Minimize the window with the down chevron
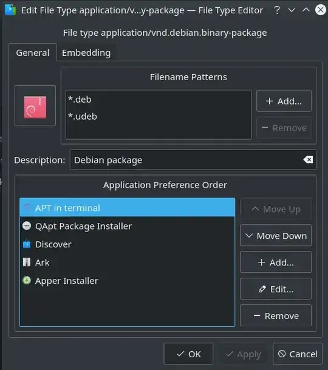 pos(292,10)
